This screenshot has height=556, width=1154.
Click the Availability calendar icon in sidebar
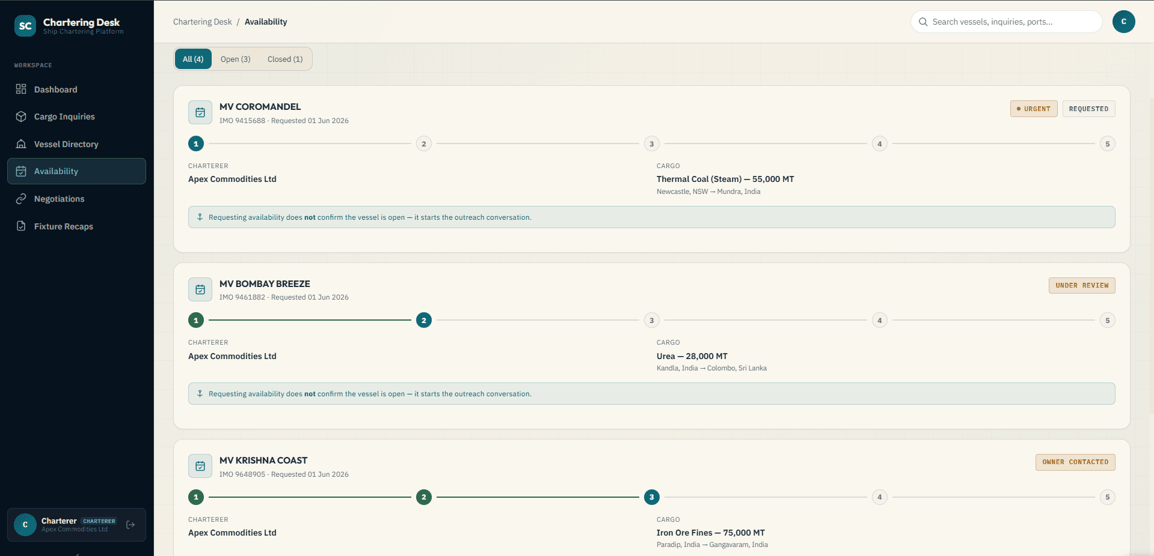pyautogui.click(x=21, y=171)
